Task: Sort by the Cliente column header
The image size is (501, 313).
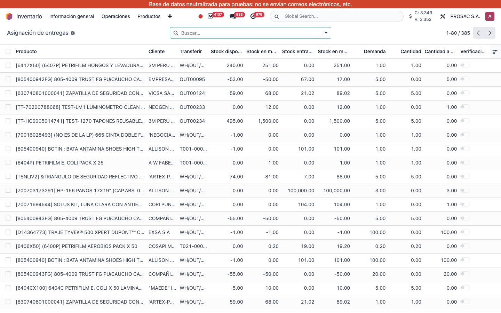Action: coord(157,51)
